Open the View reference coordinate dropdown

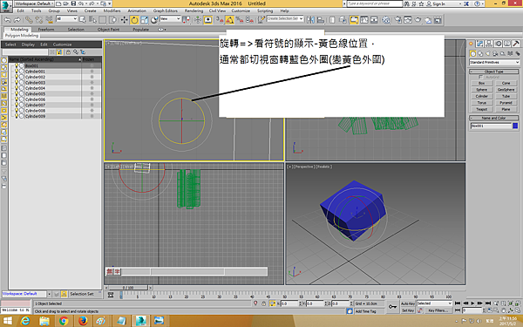pos(170,19)
